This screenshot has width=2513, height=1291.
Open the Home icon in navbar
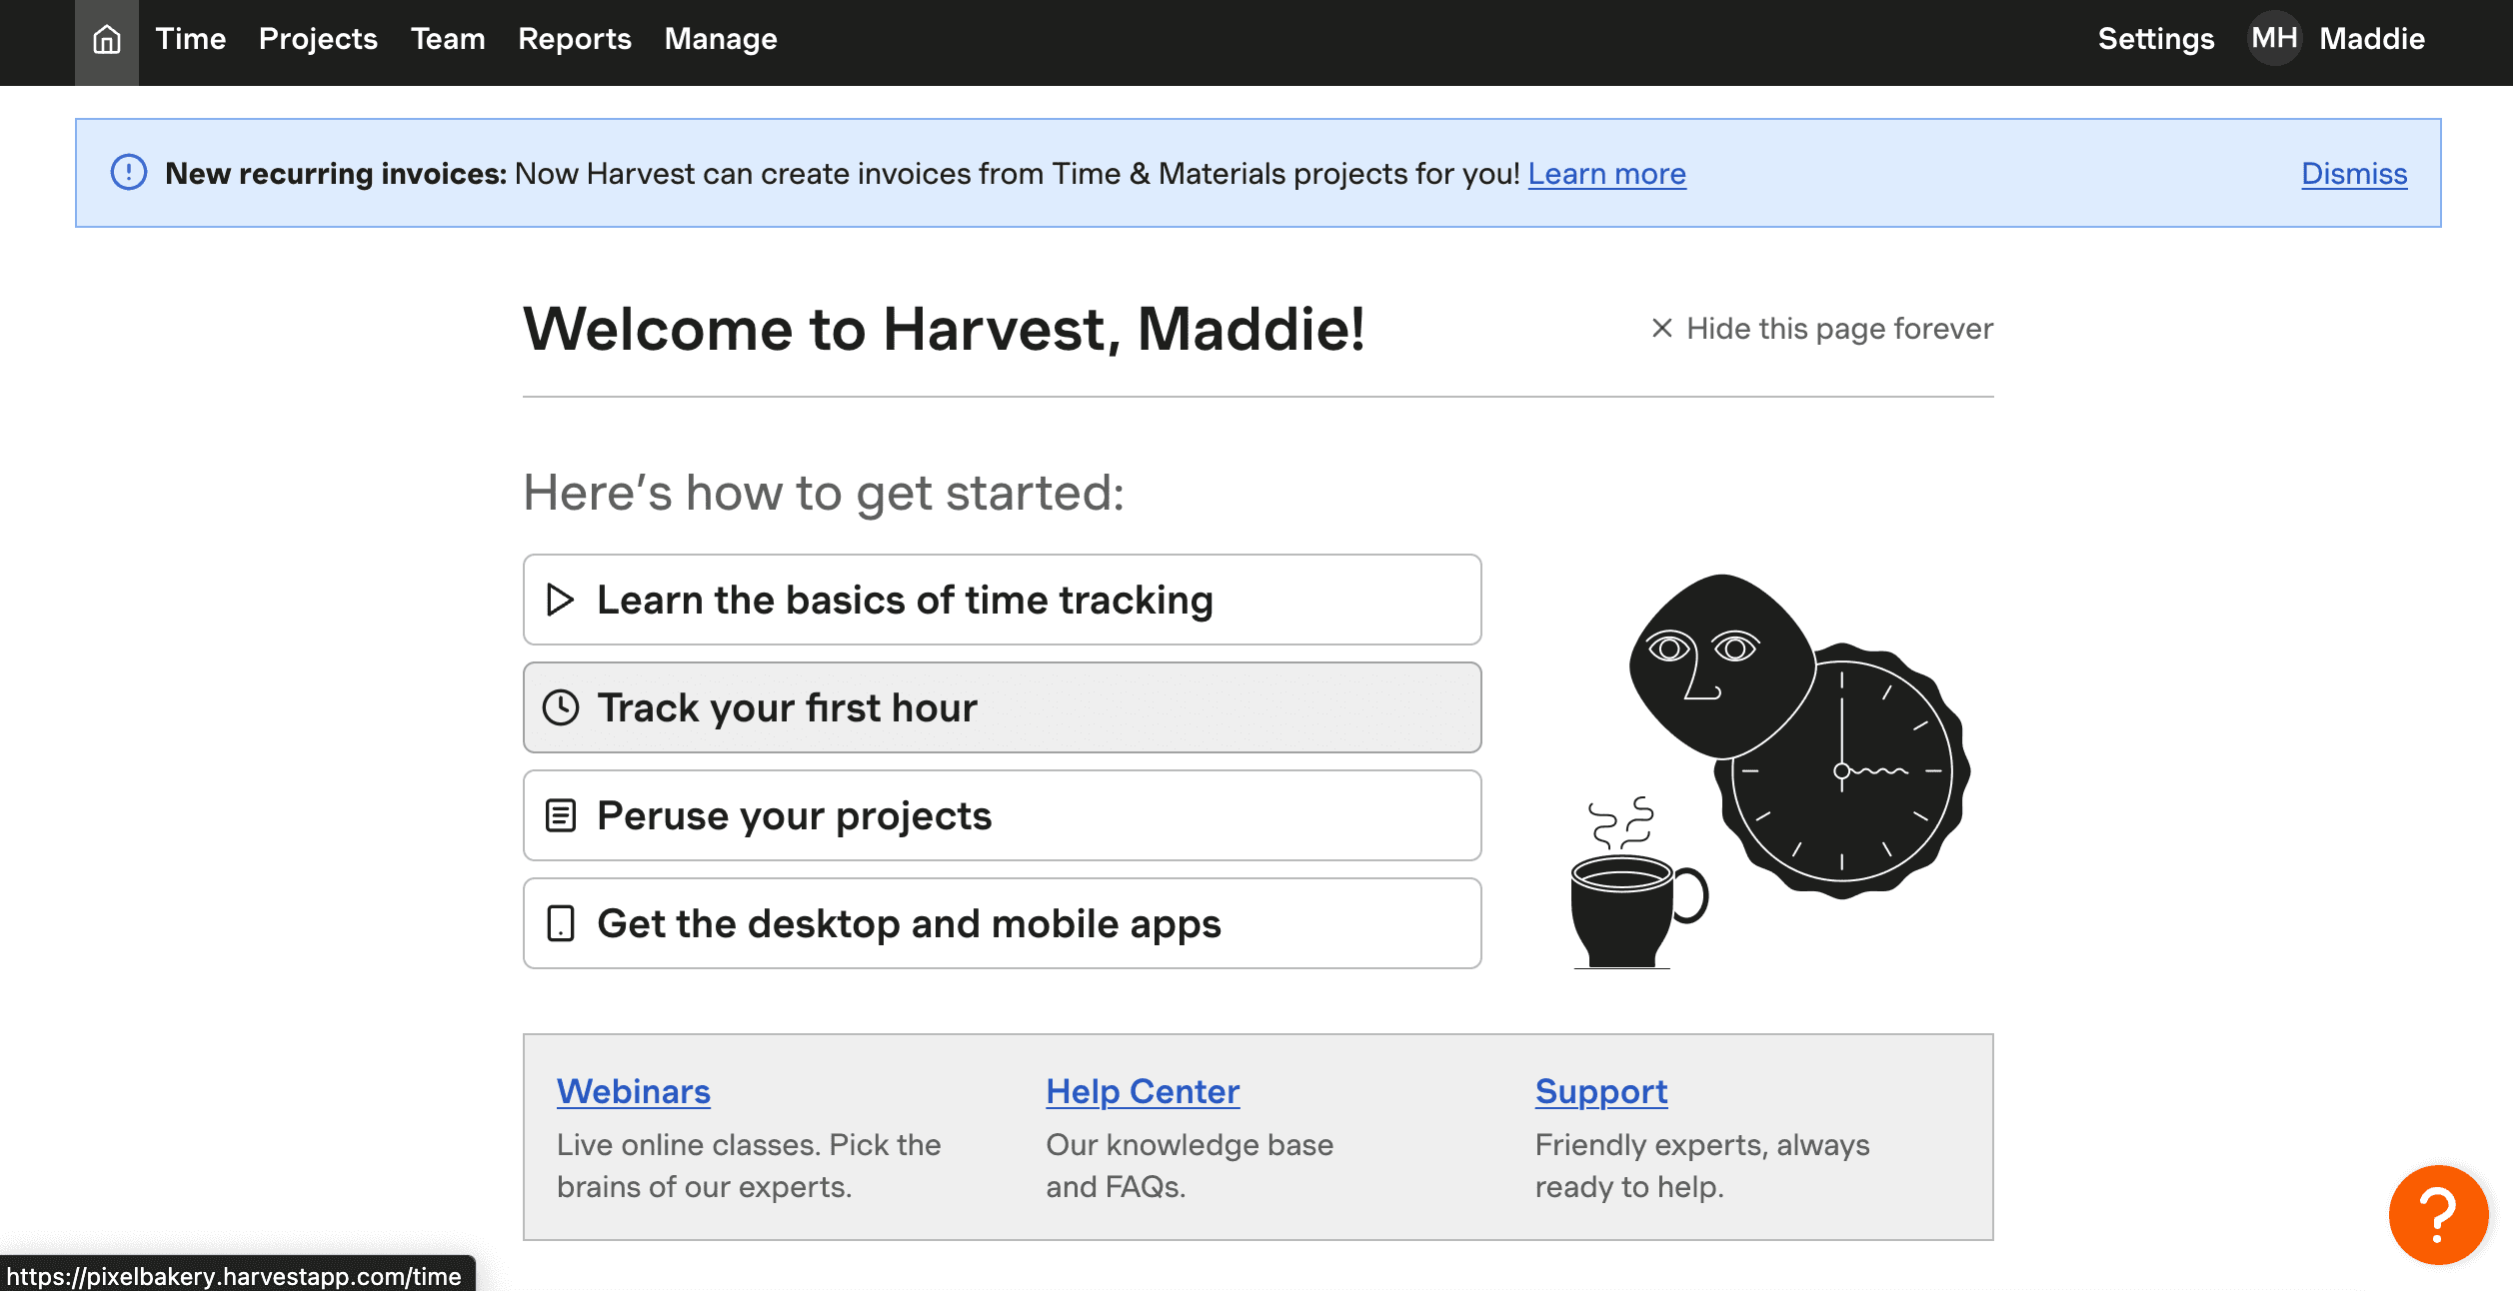pos(107,39)
